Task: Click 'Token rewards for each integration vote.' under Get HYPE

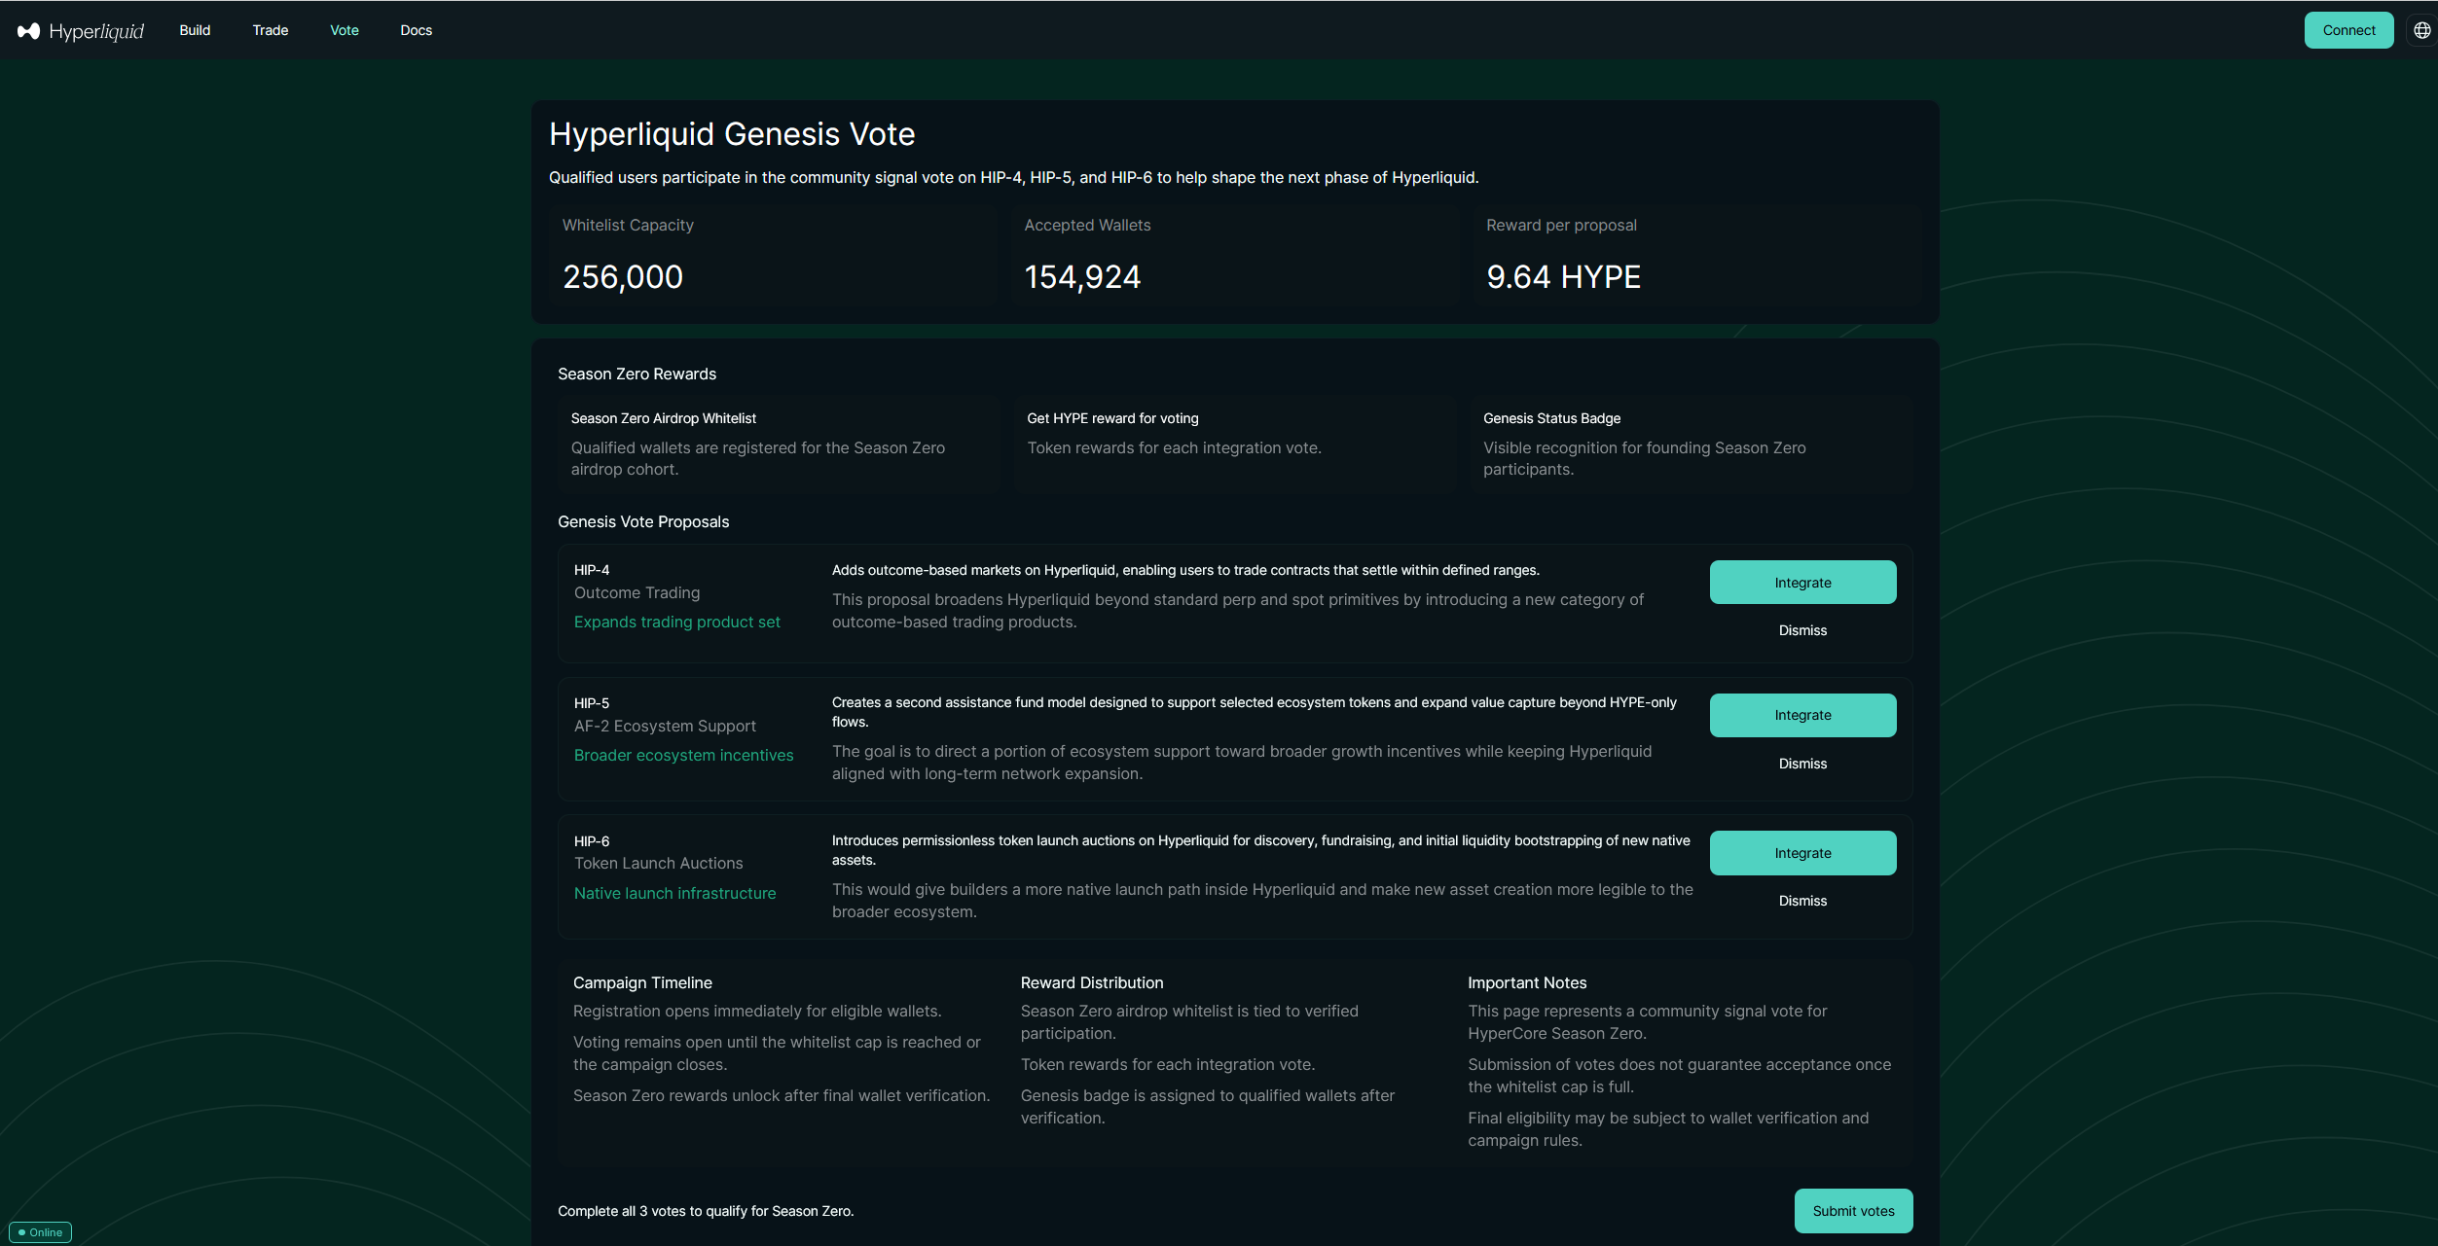Action: [1174, 448]
